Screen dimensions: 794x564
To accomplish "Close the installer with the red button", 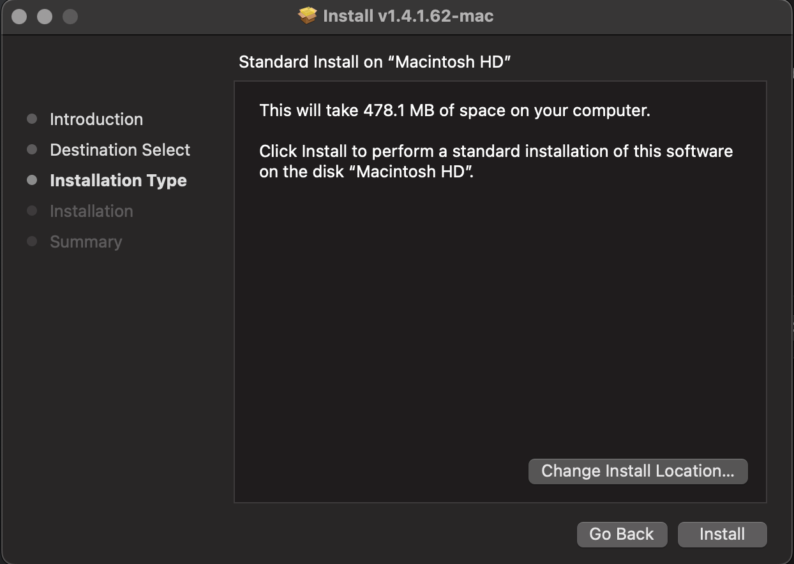I will coord(19,17).
